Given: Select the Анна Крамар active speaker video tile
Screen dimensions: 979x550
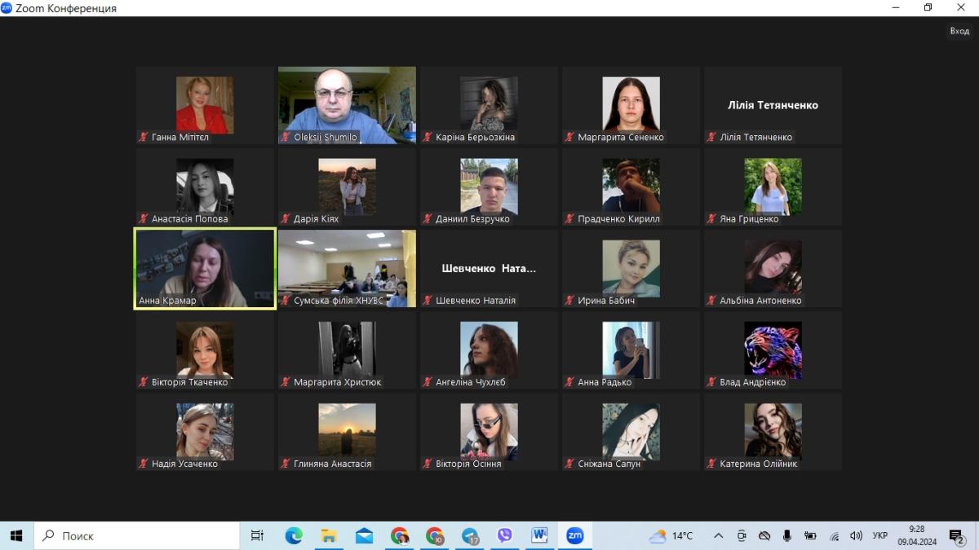Looking at the screenshot, I should point(205,268).
